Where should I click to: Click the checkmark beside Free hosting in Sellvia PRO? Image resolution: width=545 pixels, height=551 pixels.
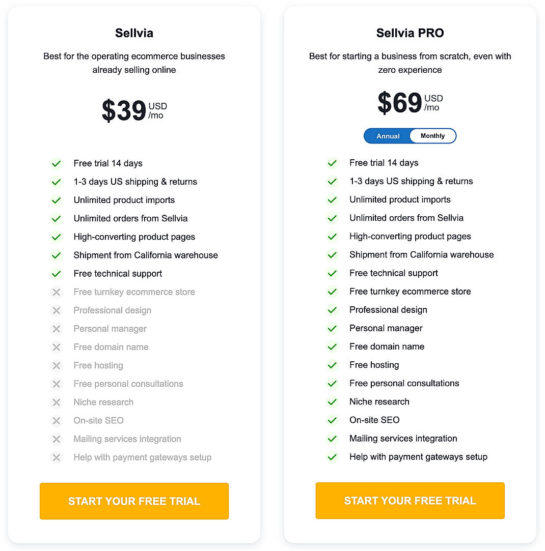pyautogui.click(x=333, y=365)
